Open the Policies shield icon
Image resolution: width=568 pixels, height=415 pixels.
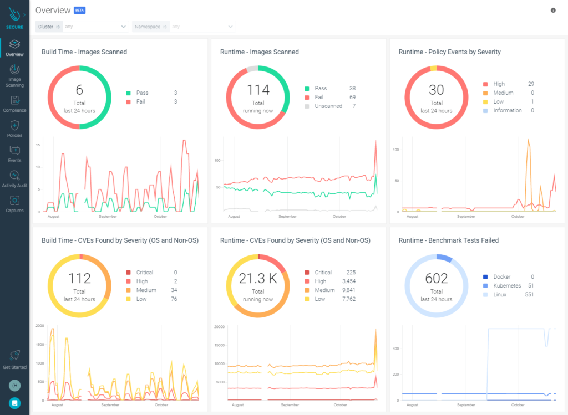click(x=14, y=126)
